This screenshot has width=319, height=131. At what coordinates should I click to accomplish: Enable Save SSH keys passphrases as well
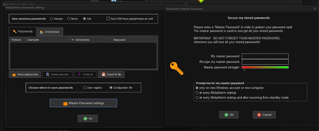108,19
